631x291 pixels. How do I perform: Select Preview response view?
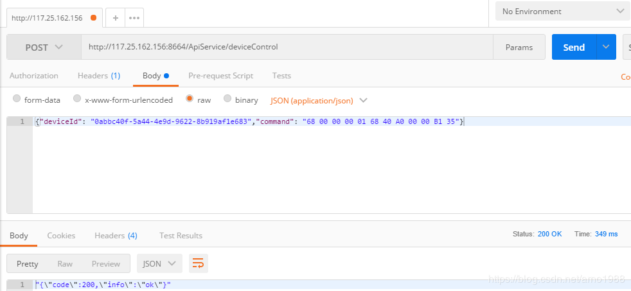[106, 263]
